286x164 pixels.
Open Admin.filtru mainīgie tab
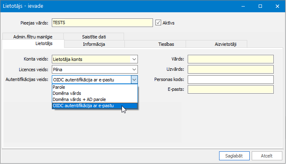pos(33,36)
